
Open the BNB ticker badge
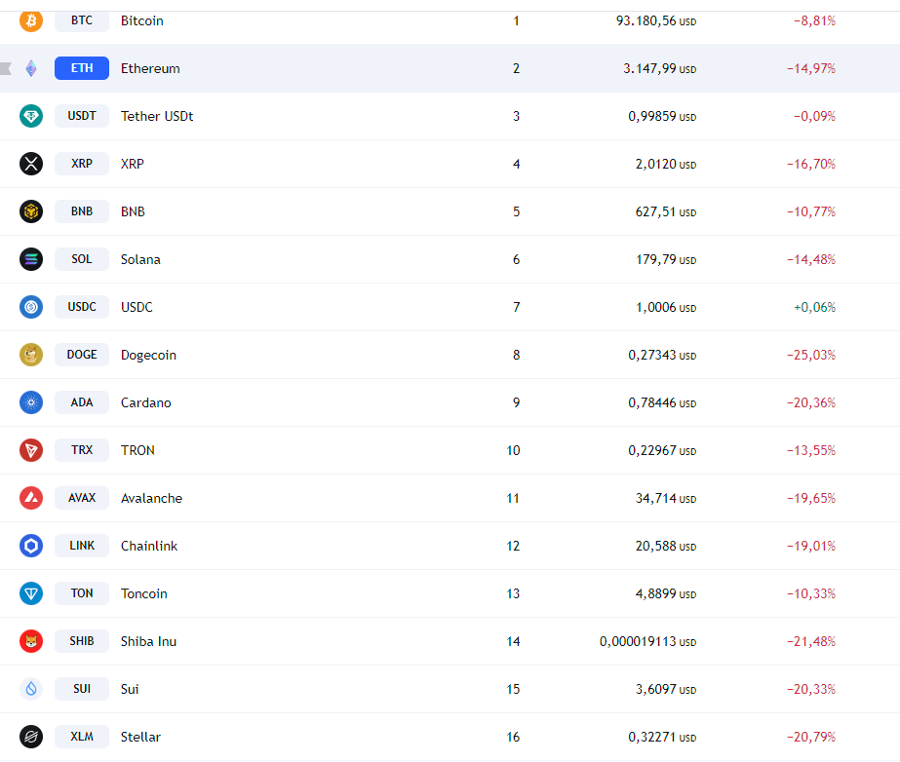click(x=82, y=211)
